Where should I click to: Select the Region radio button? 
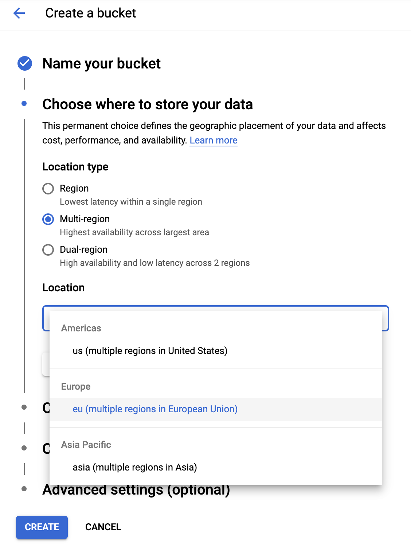pos(48,189)
